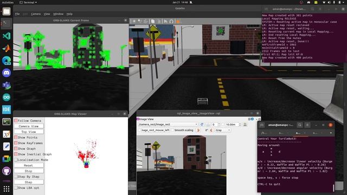The width and height of the screenshot is (347, 195).
Task: Open search in the upper terminal window
Action: click(312, 9)
